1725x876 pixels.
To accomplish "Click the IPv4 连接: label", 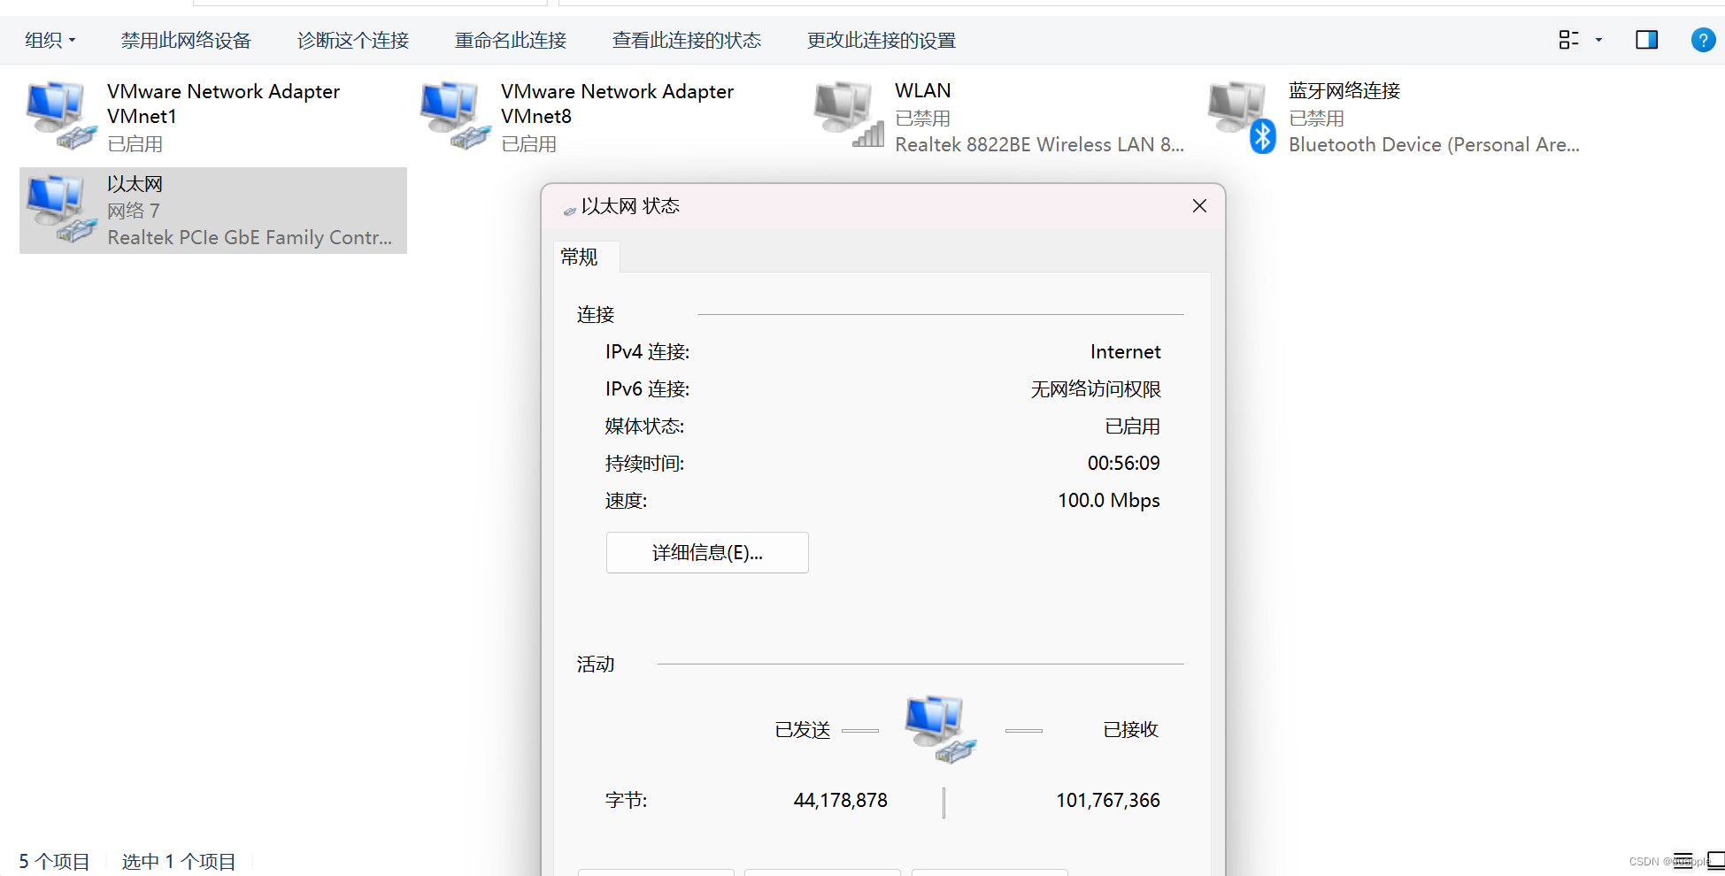I will click(648, 352).
